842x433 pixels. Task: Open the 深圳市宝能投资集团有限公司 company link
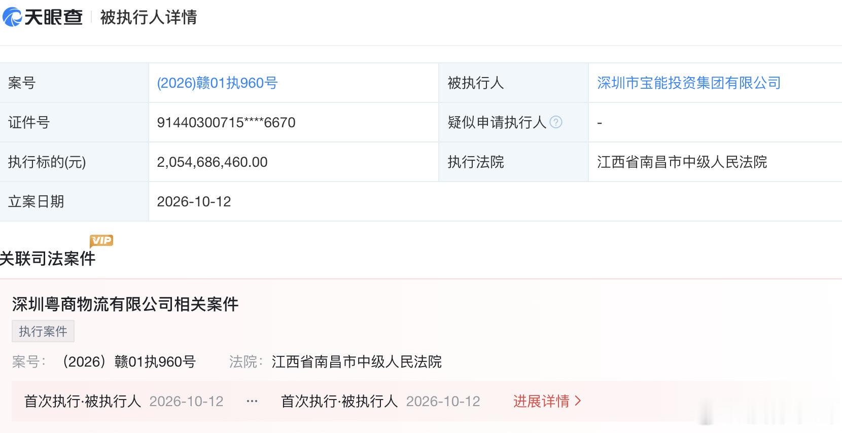[x=689, y=83]
